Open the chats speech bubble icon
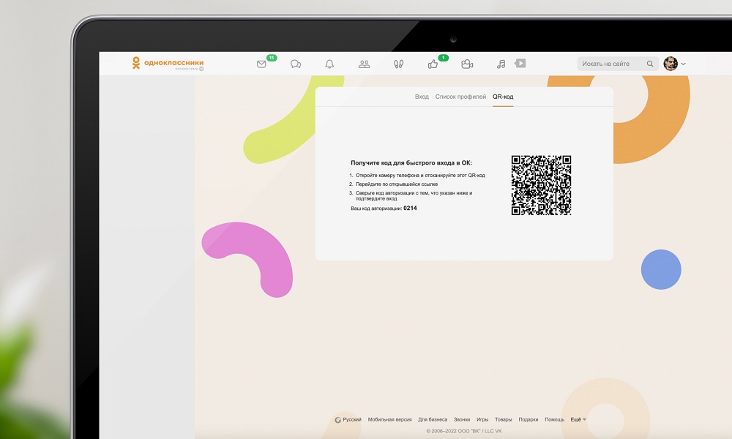Image resolution: width=732 pixels, height=439 pixels. coord(295,64)
